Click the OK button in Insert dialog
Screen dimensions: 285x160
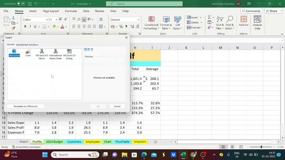[98, 106]
